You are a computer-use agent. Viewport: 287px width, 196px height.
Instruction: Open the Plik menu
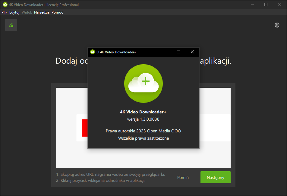pos(5,12)
